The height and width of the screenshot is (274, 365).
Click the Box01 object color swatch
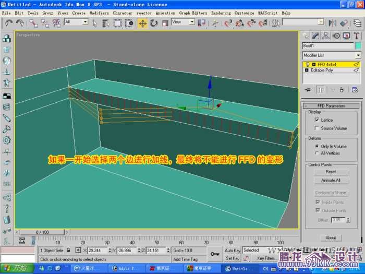(x=358, y=46)
